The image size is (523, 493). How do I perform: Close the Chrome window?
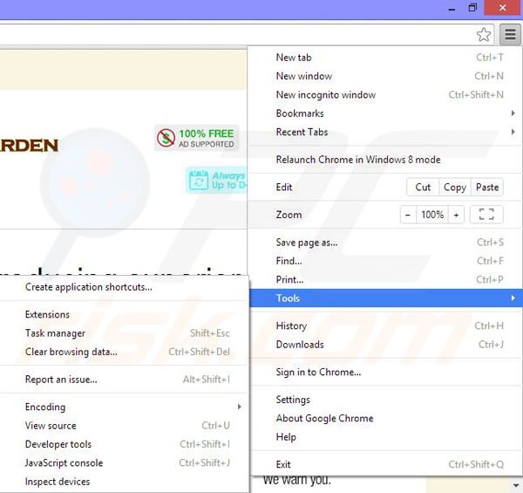coord(502,8)
